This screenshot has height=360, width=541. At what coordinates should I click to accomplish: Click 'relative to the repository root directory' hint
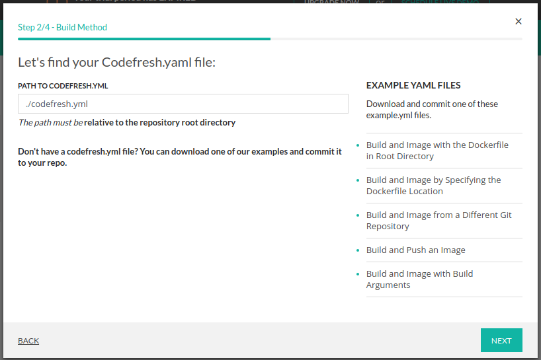(160, 122)
